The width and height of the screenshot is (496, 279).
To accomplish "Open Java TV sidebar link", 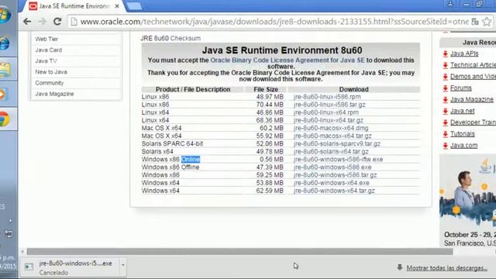I will click(x=46, y=60).
